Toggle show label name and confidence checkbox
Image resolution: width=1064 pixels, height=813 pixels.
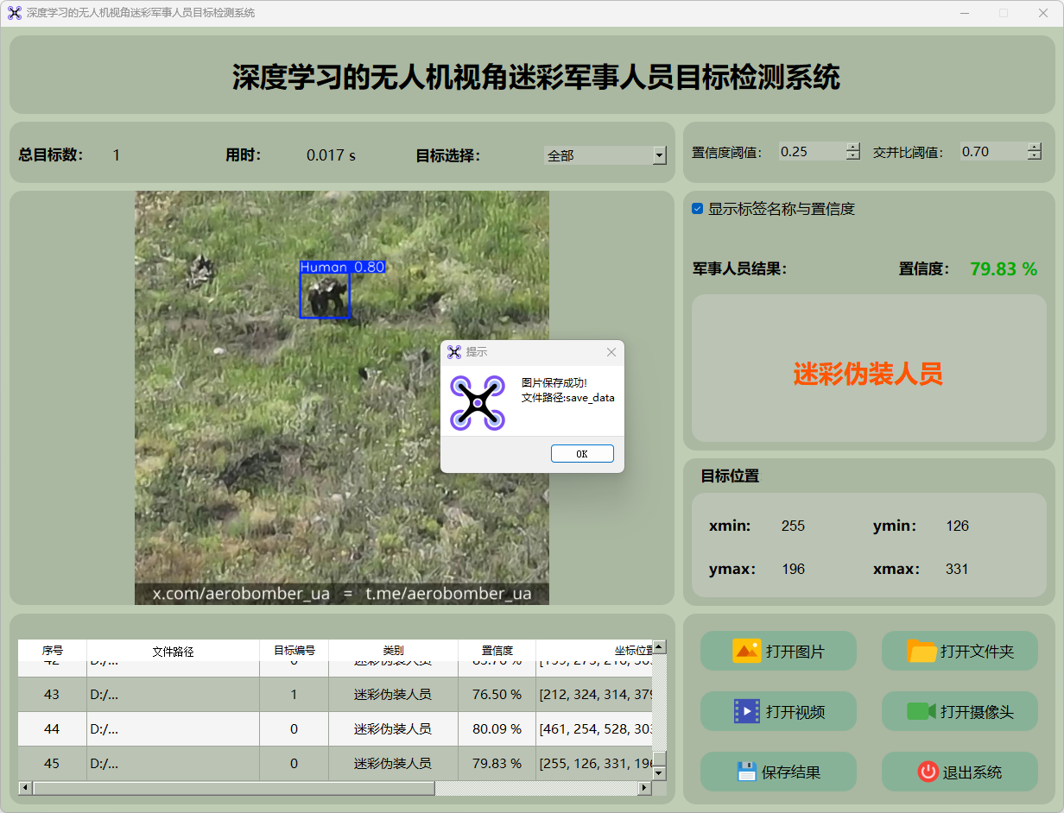pyautogui.click(x=698, y=209)
